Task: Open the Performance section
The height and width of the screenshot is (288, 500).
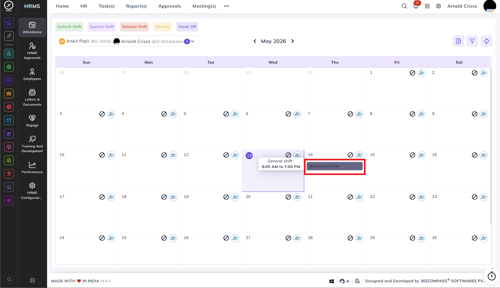Action: pyautogui.click(x=32, y=167)
